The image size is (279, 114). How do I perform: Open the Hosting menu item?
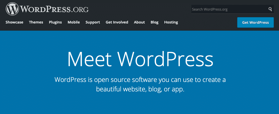pyautogui.click(x=171, y=22)
